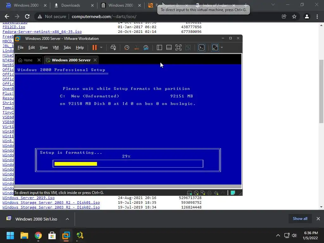Click the printer status icon
The image size is (324, 243).
pos(209,193)
